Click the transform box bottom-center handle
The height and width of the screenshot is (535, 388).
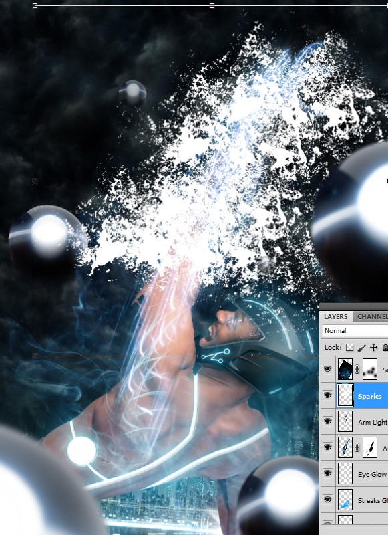coord(212,356)
